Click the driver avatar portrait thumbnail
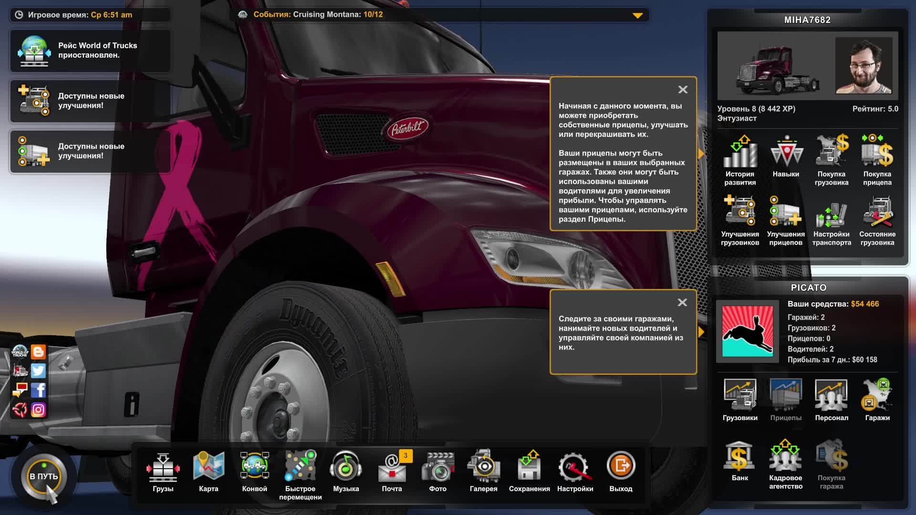Screen dimensions: 916x515 pyautogui.click(x=864, y=66)
